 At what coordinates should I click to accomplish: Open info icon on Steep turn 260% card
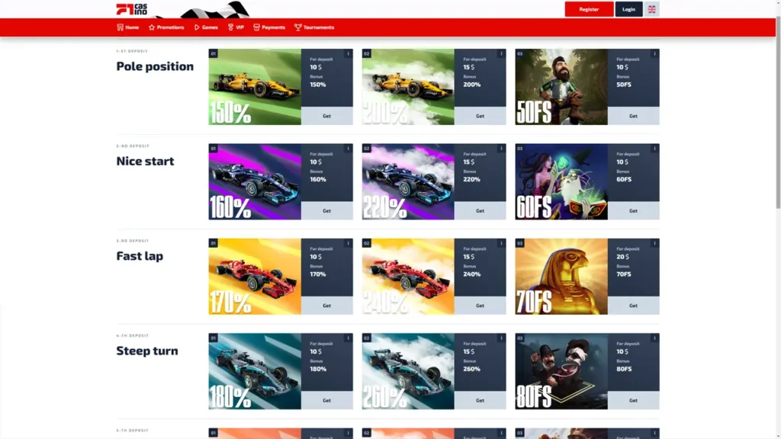[502, 338]
